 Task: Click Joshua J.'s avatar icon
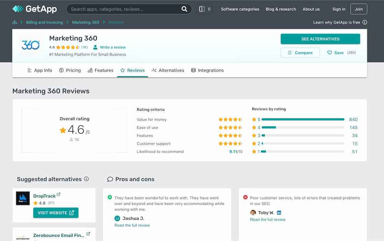(x=117, y=218)
